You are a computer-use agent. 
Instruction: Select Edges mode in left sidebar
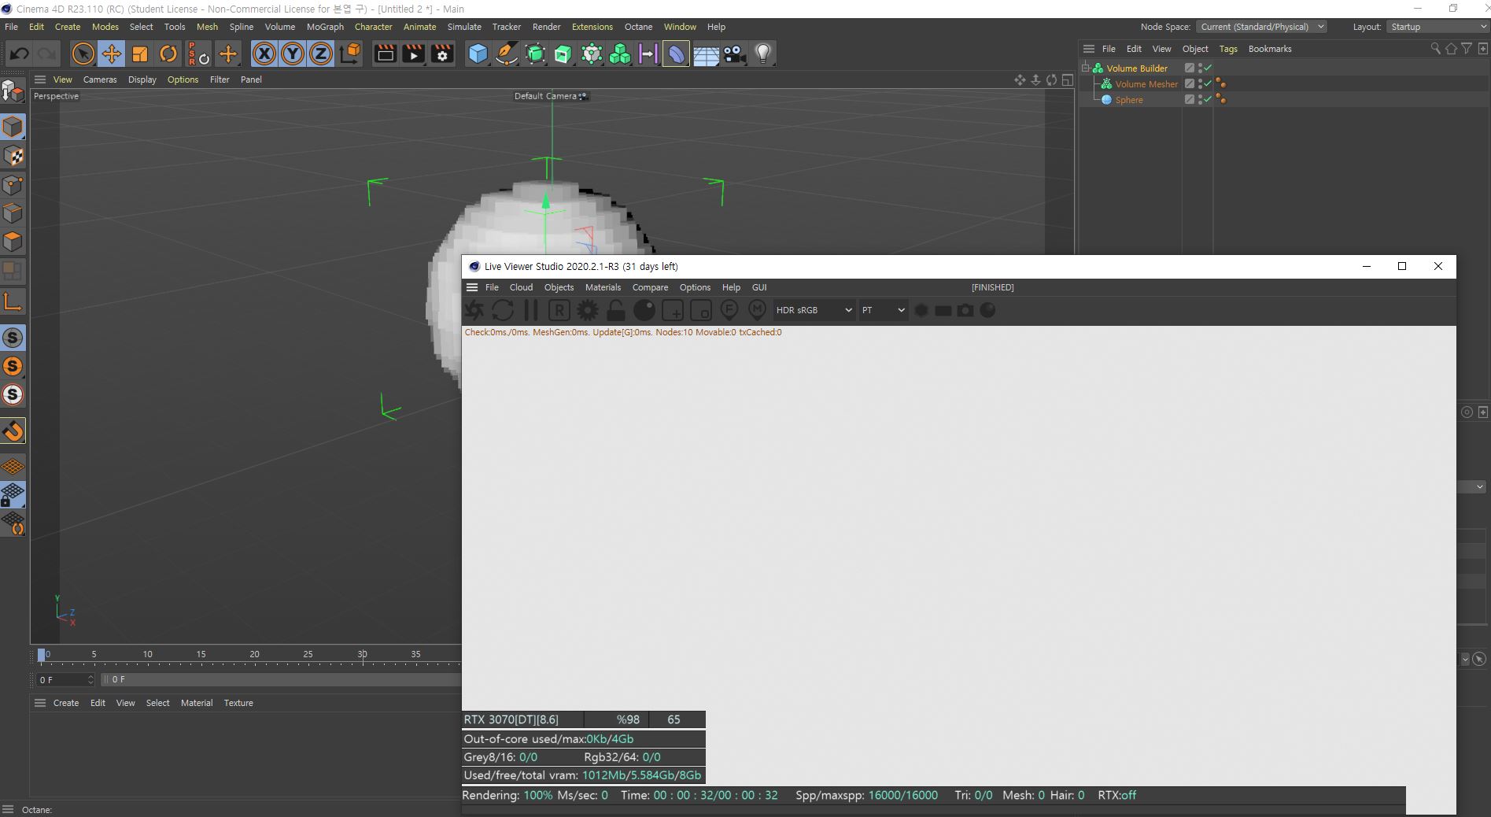[13, 213]
